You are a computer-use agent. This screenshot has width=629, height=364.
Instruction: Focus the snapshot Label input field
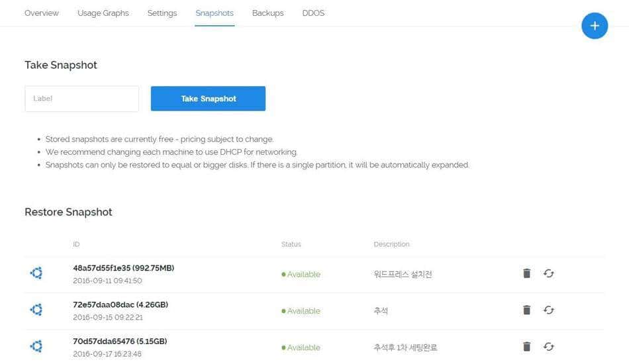pyautogui.click(x=81, y=99)
